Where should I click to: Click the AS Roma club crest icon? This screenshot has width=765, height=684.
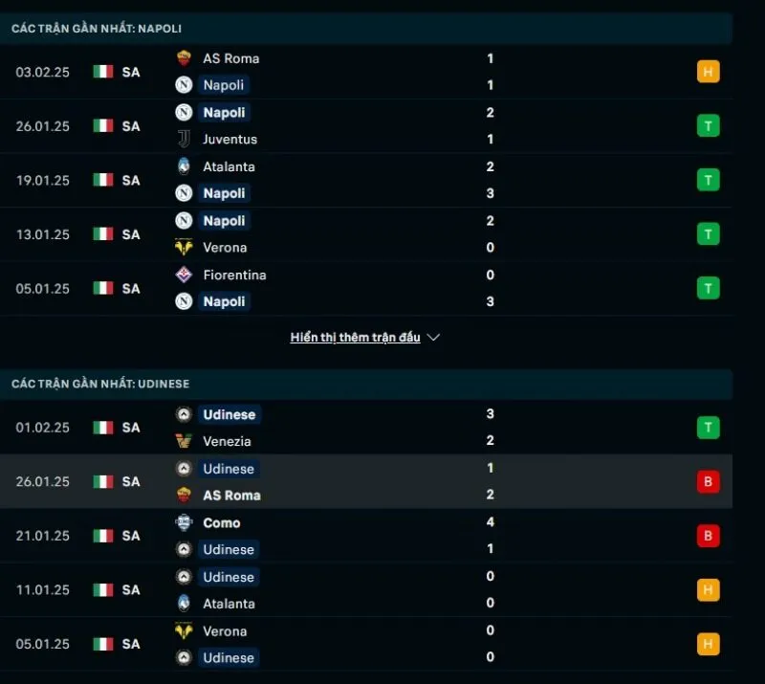click(x=186, y=58)
